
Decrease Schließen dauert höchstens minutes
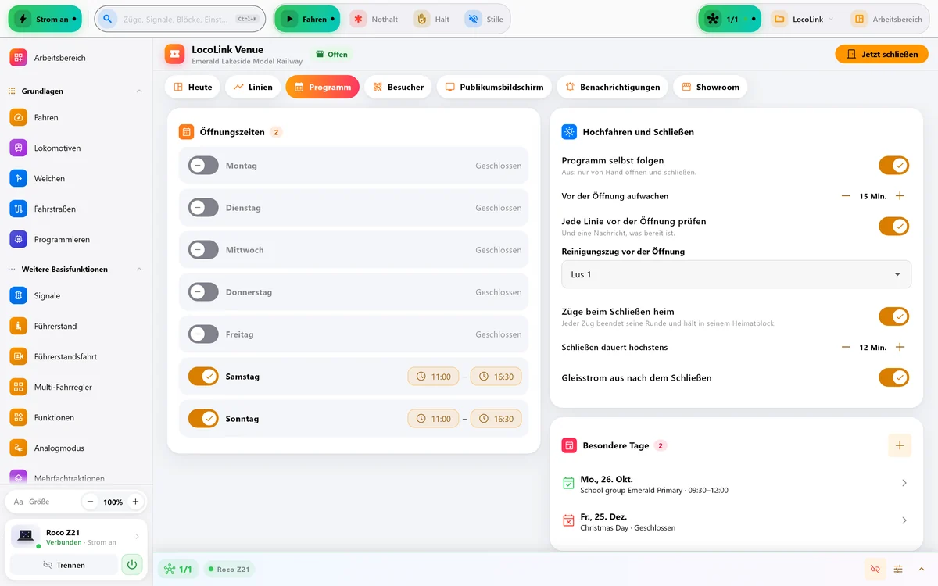pos(846,347)
